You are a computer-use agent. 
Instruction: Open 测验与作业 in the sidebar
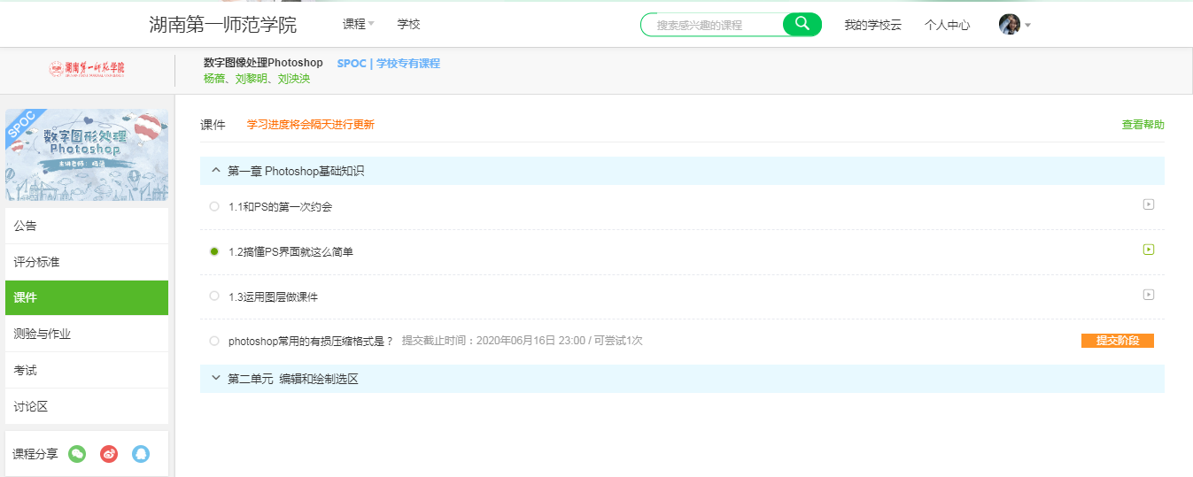(x=43, y=334)
